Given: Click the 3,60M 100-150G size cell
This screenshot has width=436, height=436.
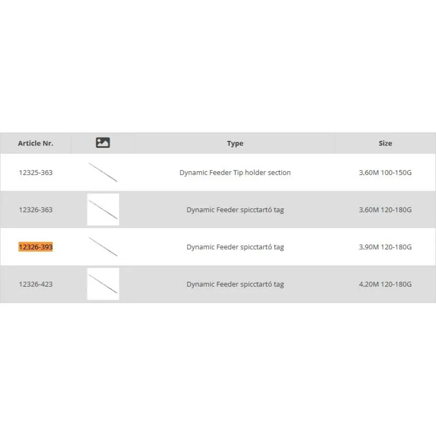Looking at the screenshot, I should coord(385,173).
